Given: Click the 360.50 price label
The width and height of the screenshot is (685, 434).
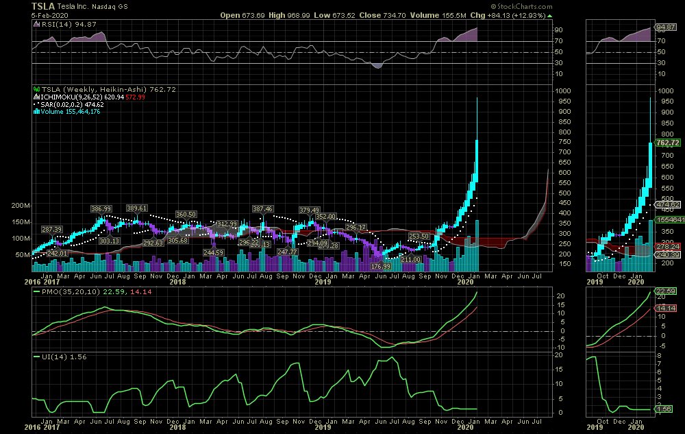Looking at the screenshot, I should (x=186, y=214).
